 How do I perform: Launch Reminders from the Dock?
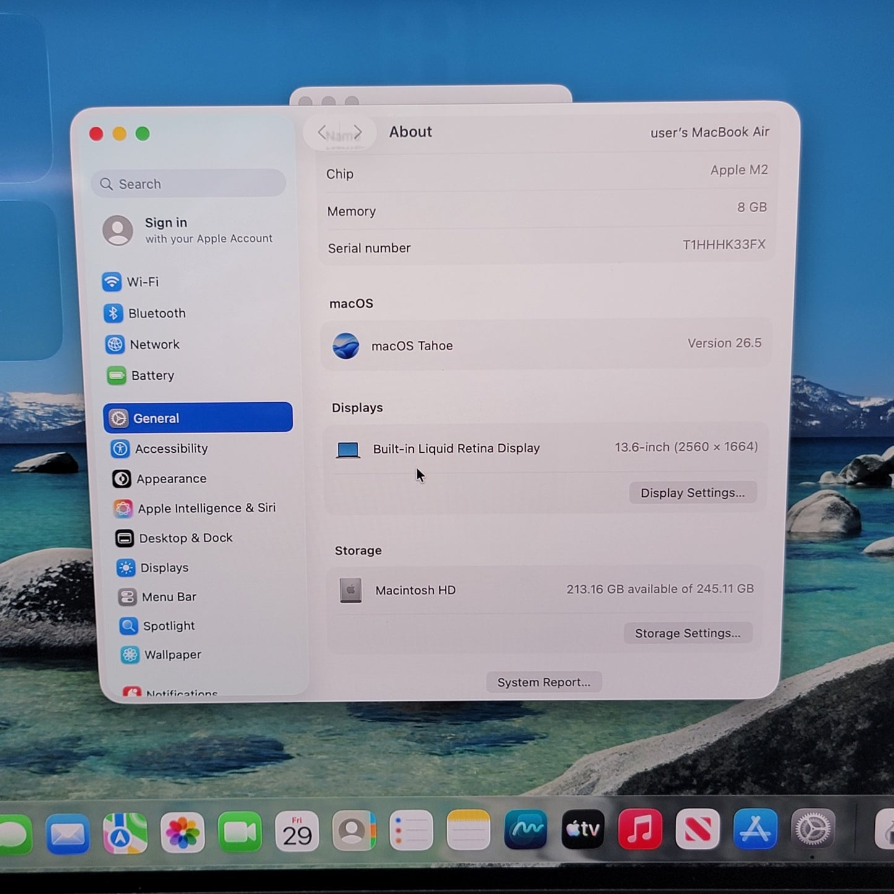click(x=411, y=830)
